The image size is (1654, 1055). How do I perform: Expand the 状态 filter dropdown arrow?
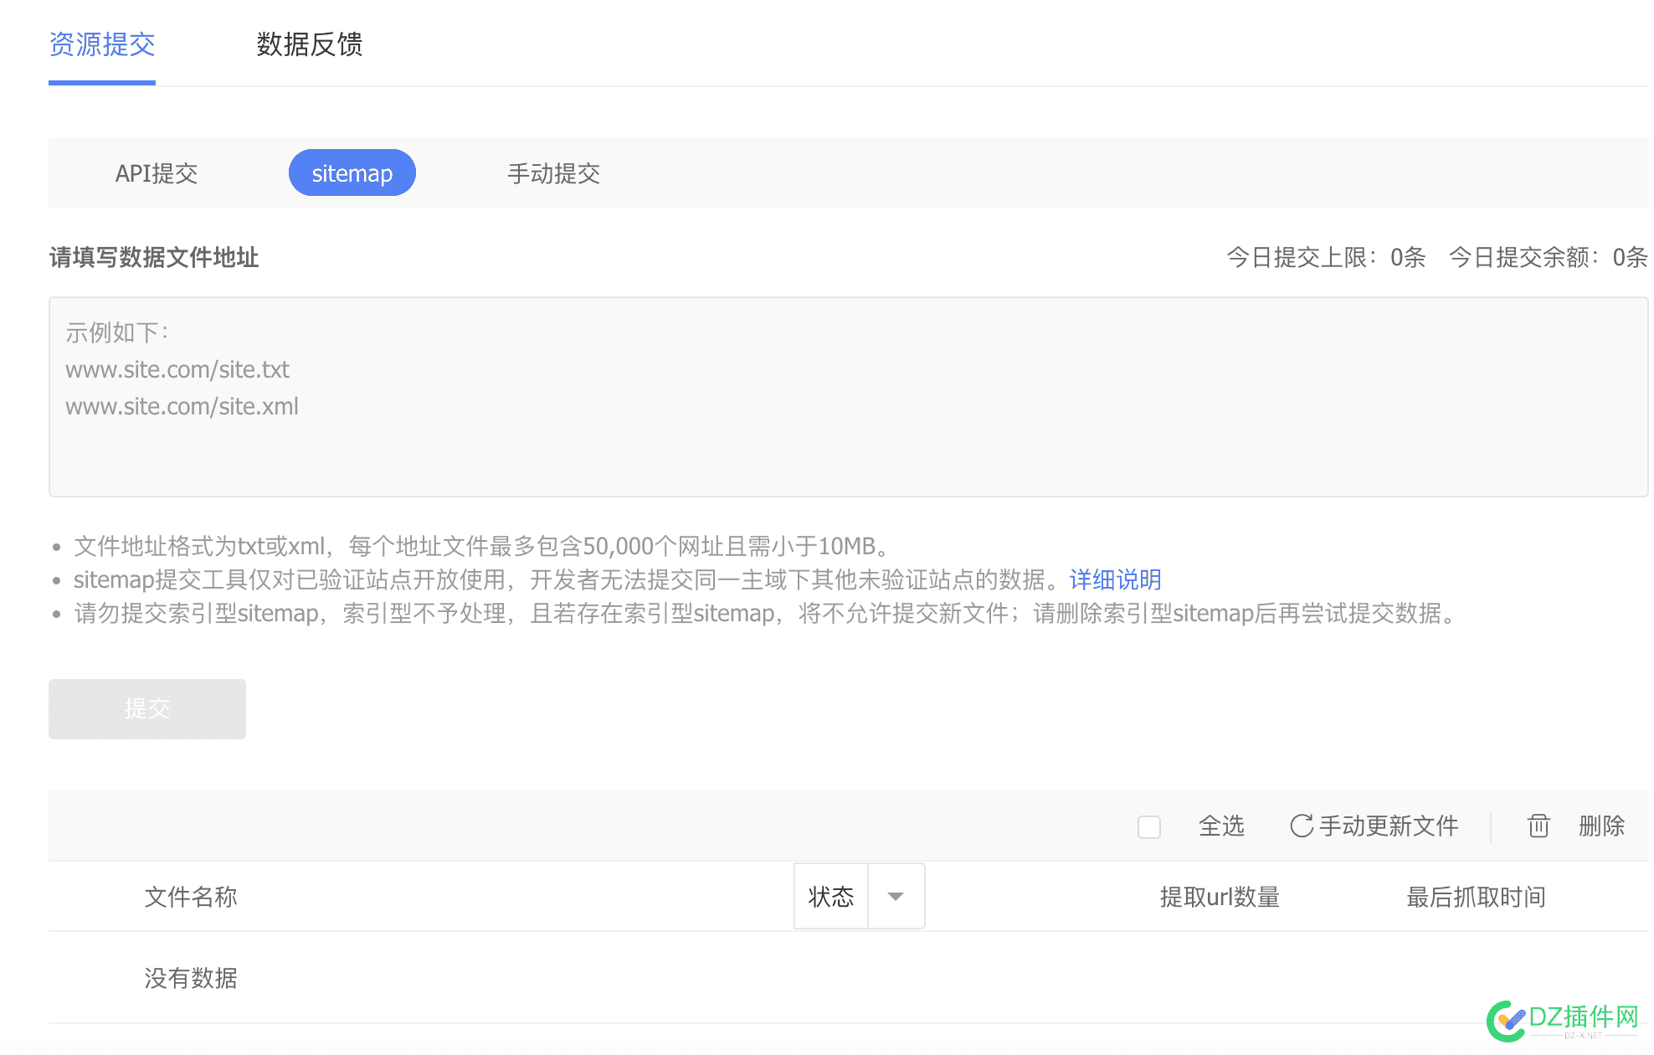[896, 897]
